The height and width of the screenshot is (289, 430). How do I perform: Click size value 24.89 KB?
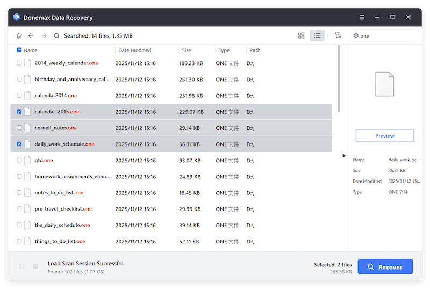point(190,177)
